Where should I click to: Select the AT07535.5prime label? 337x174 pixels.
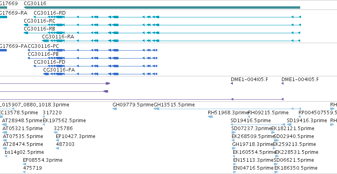tap(23, 136)
